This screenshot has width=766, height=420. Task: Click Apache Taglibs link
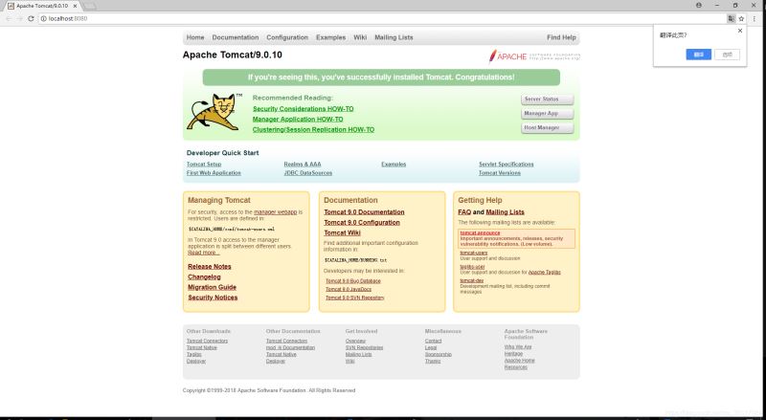(544, 272)
